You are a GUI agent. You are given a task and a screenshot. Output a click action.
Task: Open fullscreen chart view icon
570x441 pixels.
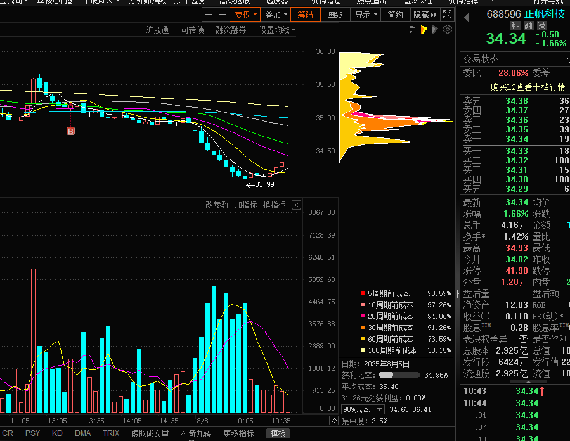(x=447, y=15)
